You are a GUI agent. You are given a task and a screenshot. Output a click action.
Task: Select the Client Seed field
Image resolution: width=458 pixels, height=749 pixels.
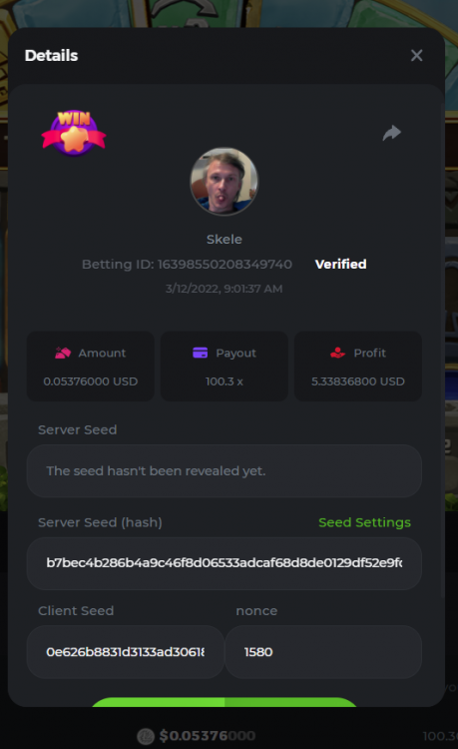[x=125, y=651]
